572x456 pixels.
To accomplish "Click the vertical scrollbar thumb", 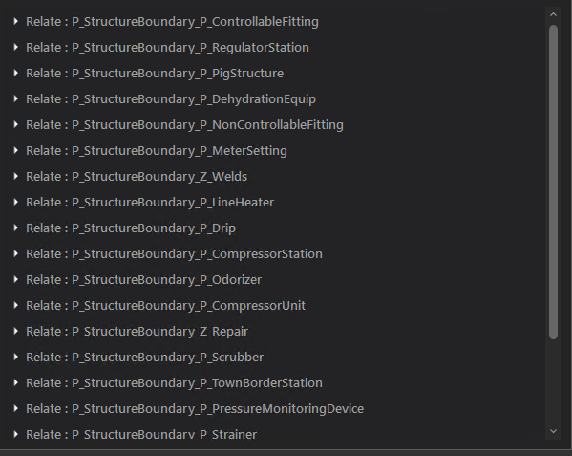I will 553,182.
